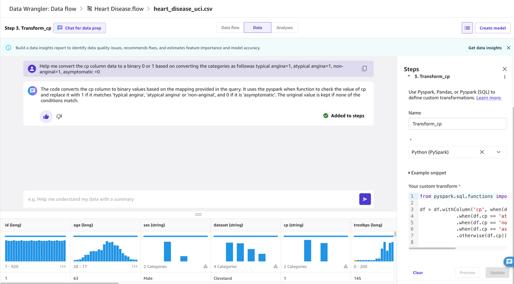Click the id column numeric type icon
514x284 pixels.
63,266
